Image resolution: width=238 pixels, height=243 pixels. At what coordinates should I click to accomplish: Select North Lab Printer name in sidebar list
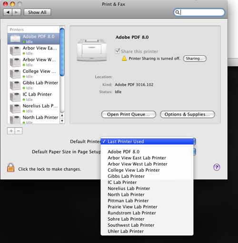(40, 117)
